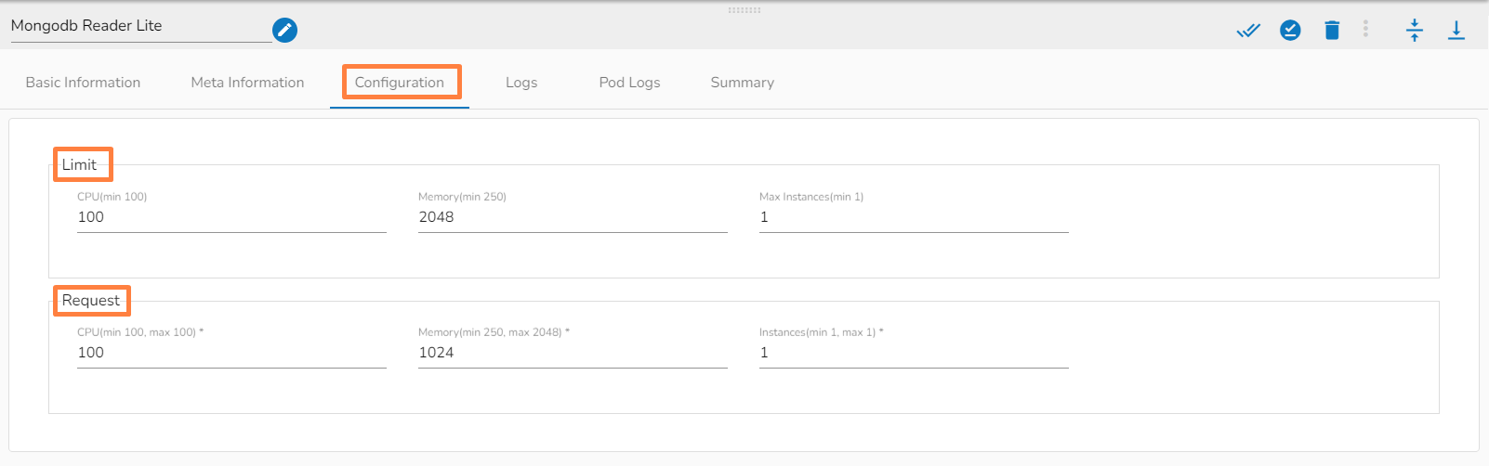
Task: Focus the Limit CPU input field
Action: point(231,217)
